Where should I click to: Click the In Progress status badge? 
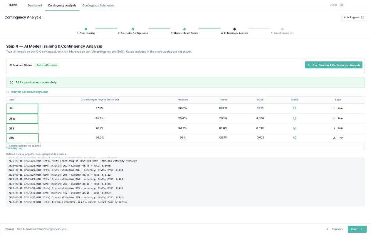[354, 17]
